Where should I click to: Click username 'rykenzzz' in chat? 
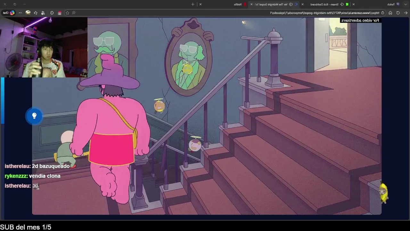coord(16,176)
